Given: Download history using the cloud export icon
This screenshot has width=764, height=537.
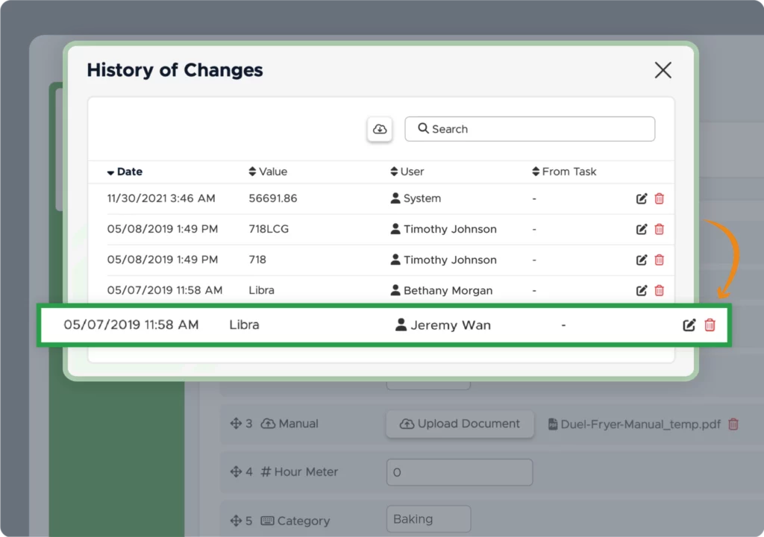Looking at the screenshot, I should pos(380,129).
